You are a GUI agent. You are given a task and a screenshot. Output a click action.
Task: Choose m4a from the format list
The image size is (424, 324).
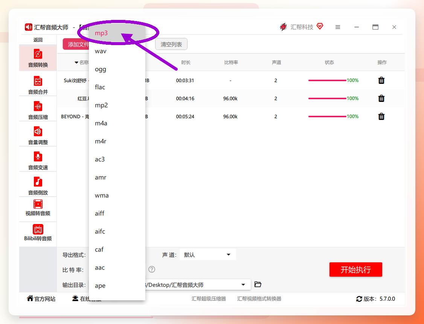(x=117, y=123)
